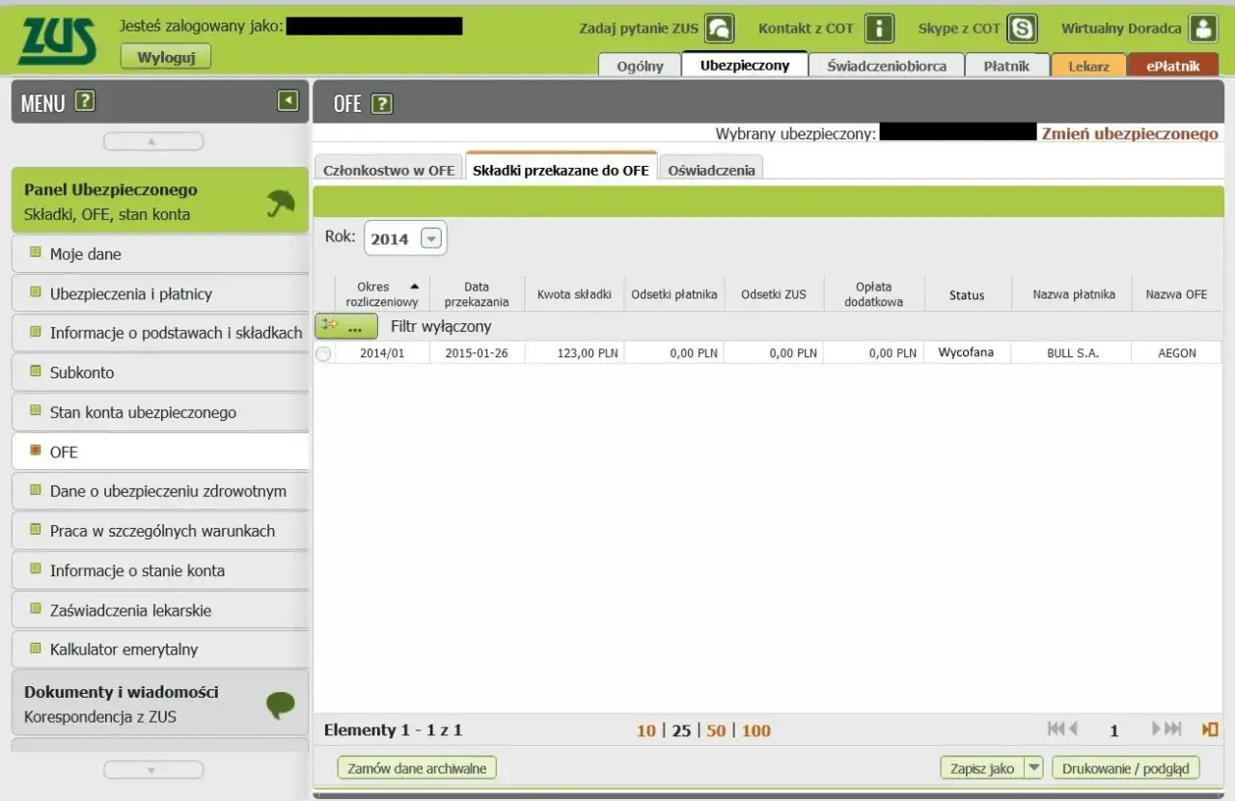Switch to Członkostwo w OFE tab

pyautogui.click(x=389, y=169)
